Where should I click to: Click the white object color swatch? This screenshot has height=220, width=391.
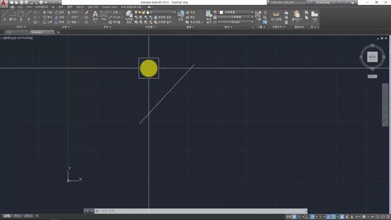coord(221,12)
